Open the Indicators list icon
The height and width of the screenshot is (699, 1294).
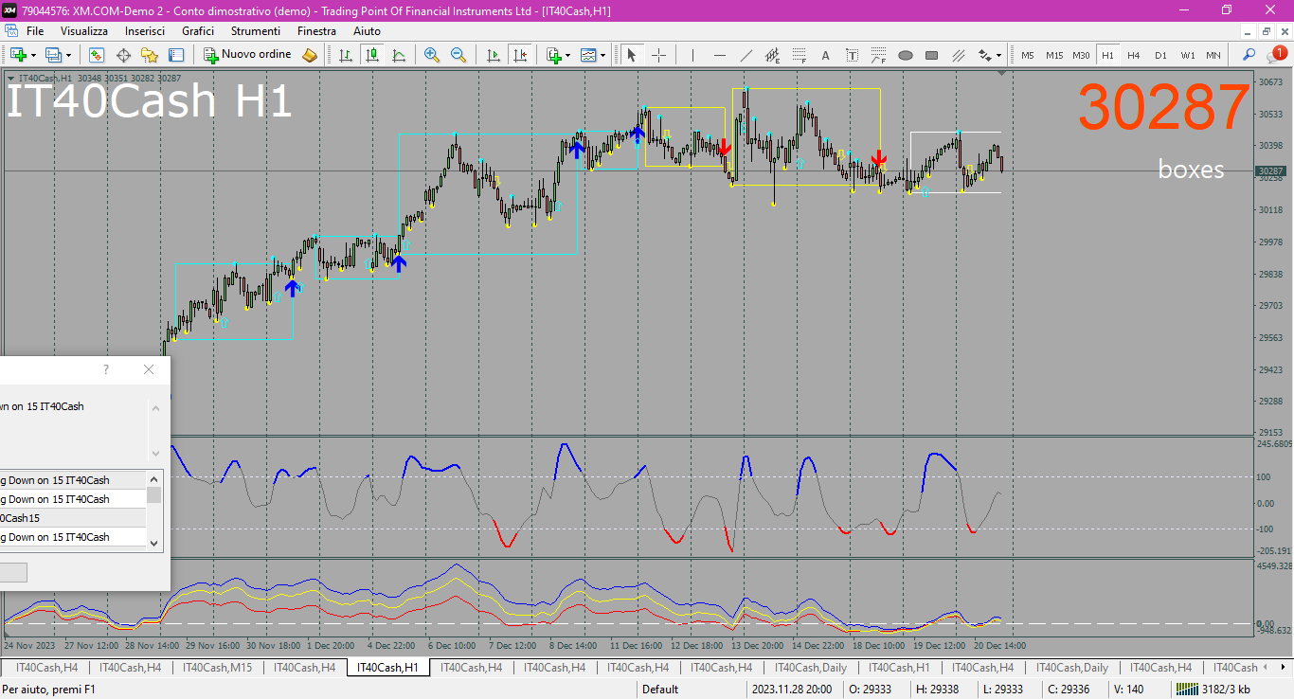coord(553,55)
